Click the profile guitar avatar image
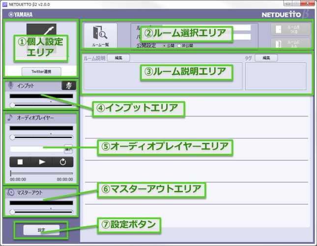 (x=41, y=38)
